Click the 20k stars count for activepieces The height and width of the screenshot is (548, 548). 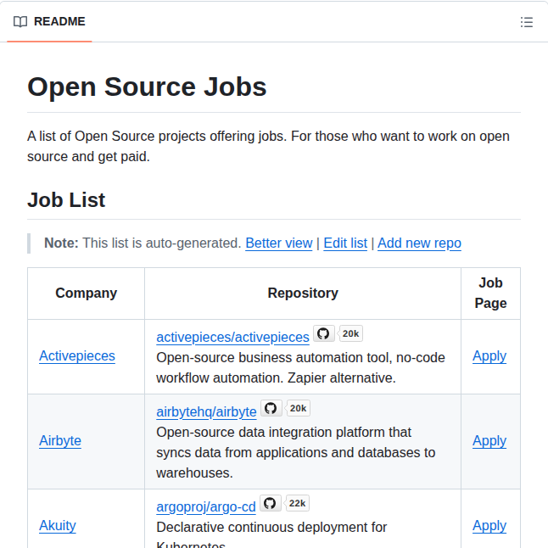(350, 333)
